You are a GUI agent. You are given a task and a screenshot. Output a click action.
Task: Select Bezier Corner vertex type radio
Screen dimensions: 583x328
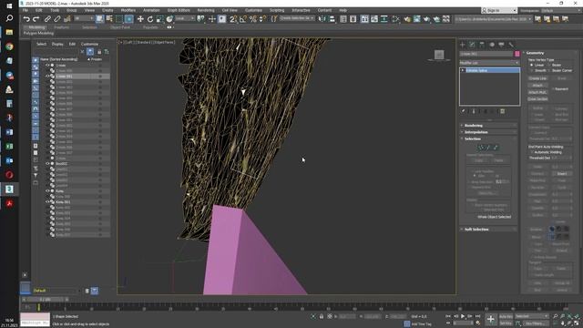click(x=549, y=70)
